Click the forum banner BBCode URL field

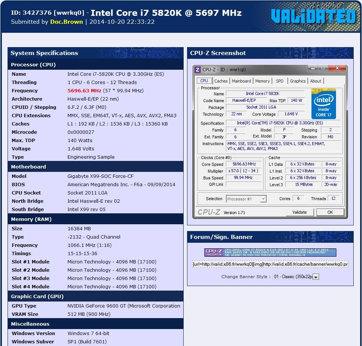(x=270, y=264)
